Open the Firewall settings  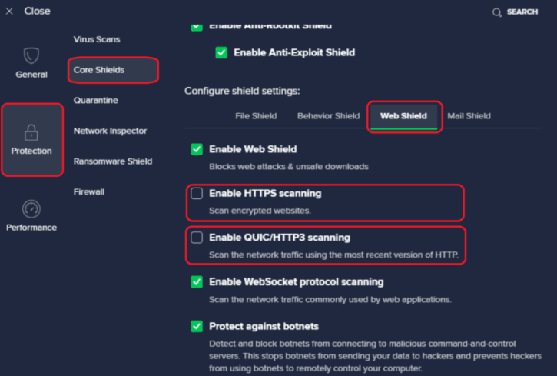click(88, 191)
